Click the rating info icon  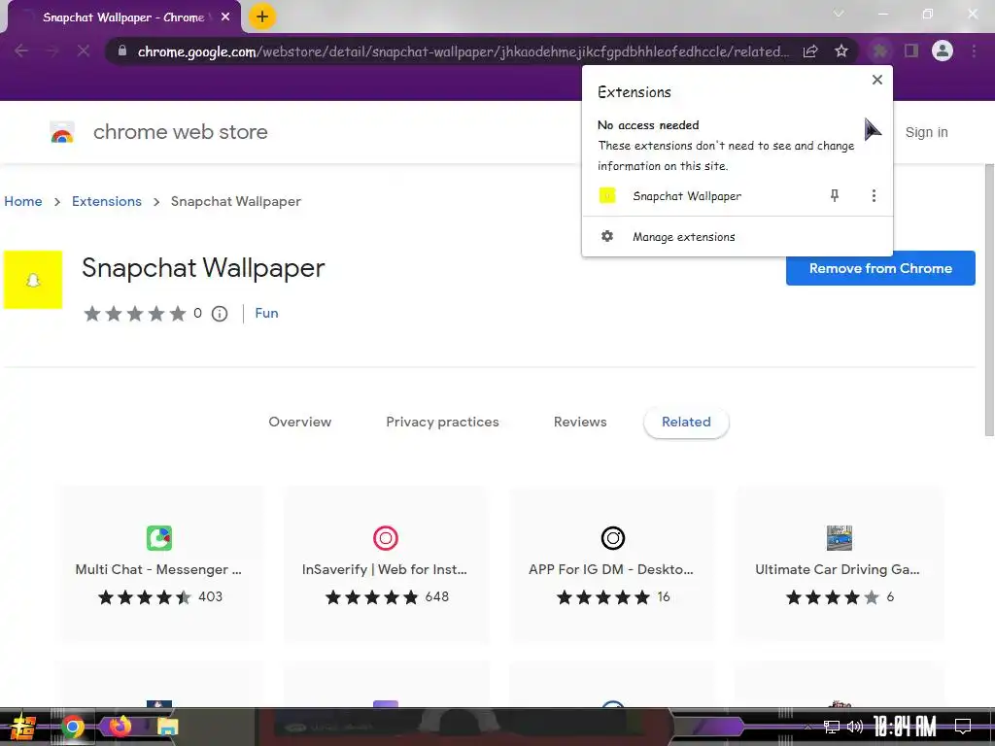[220, 314]
